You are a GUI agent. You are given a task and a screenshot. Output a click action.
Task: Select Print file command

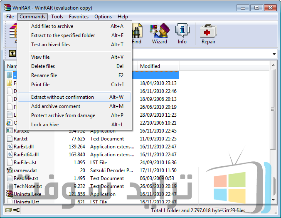click(74, 85)
